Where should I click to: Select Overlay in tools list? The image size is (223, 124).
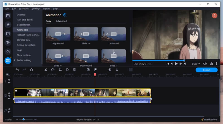[x=21, y=15]
